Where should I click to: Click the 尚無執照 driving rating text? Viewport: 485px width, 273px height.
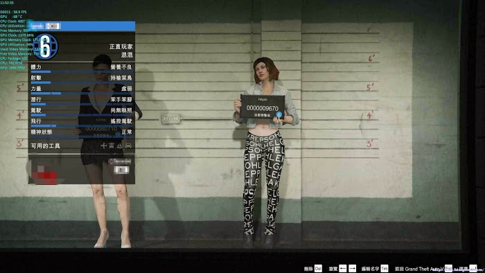(x=121, y=110)
